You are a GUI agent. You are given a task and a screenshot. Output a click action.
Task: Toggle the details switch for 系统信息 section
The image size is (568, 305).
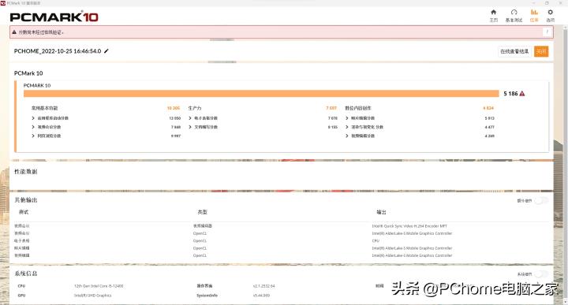[541, 274]
